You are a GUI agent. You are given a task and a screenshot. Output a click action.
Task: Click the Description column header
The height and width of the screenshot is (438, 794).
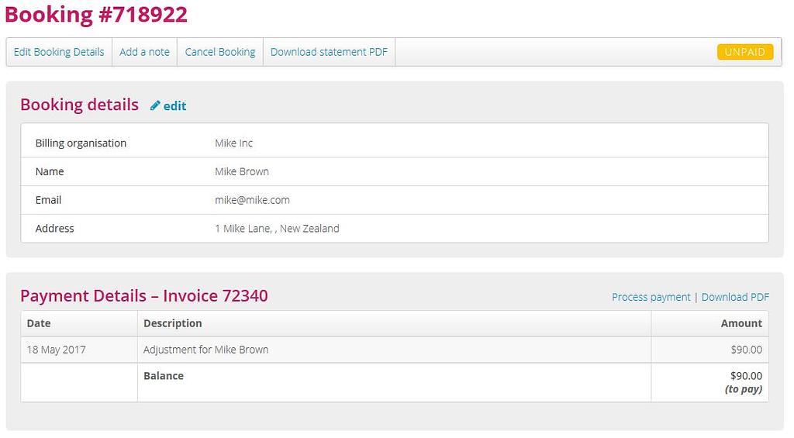[x=172, y=323]
